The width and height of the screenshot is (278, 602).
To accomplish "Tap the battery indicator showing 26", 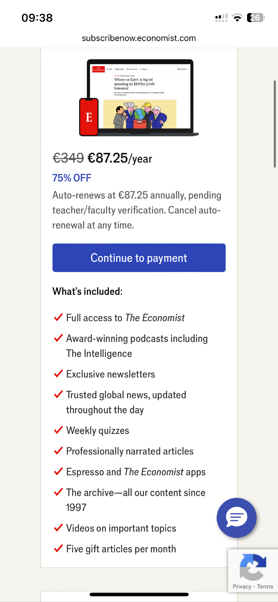I will pyautogui.click(x=255, y=18).
